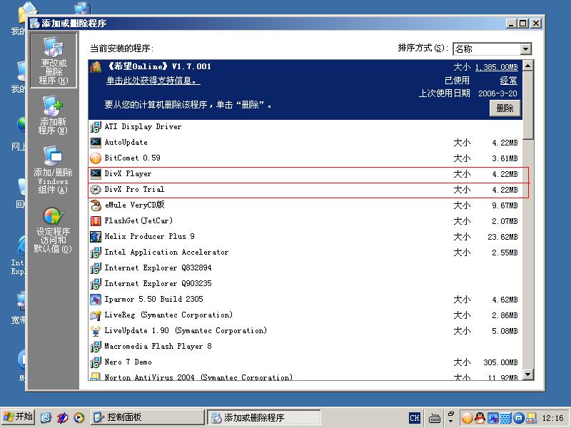The height and width of the screenshot is (428, 571).
Task: Click Iparmor 5.50 Build 2305 icon
Action: click(x=96, y=299)
